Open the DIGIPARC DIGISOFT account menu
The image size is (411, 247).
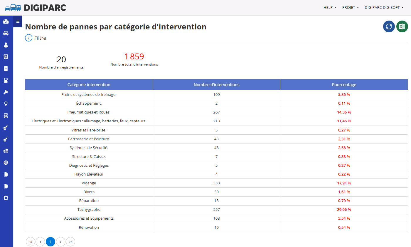(x=384, y=8)
